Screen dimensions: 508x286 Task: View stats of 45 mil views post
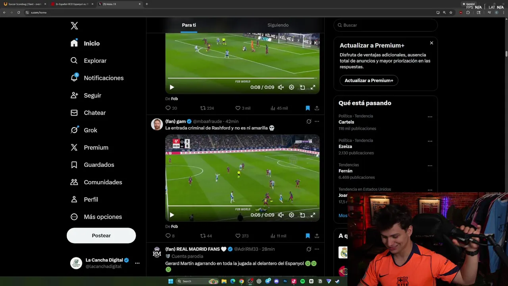(279, 108)
